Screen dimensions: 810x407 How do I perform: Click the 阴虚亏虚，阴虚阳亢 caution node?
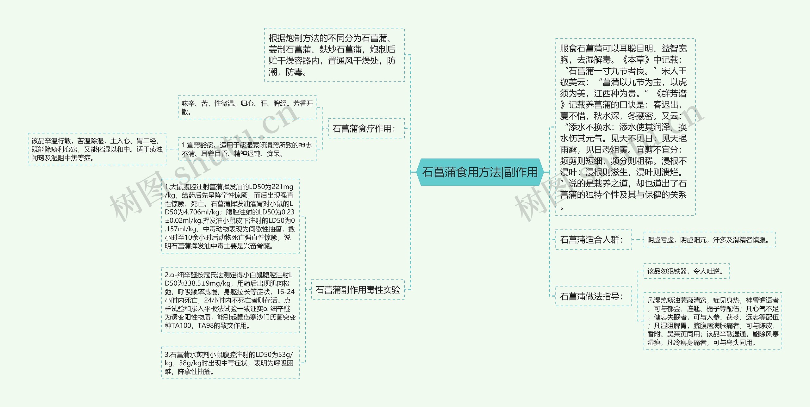coord(709,240)
